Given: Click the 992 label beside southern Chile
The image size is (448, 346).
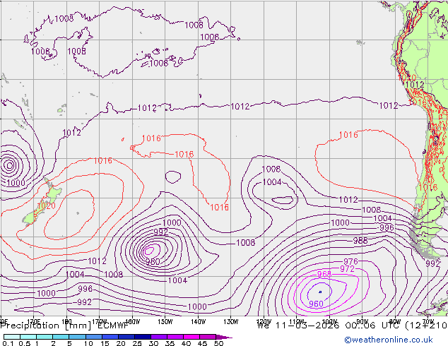Looking at the screenshot, I should 432,263.
